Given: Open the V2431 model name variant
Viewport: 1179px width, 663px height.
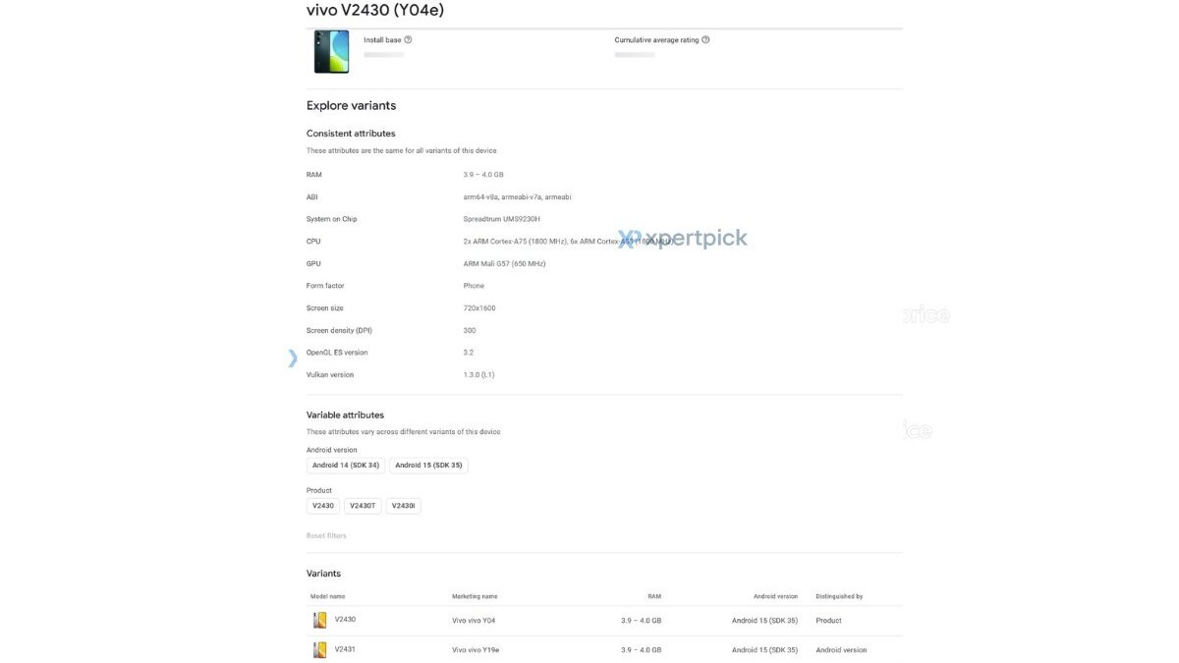Looking at the screenshot, I should (345, 649).
